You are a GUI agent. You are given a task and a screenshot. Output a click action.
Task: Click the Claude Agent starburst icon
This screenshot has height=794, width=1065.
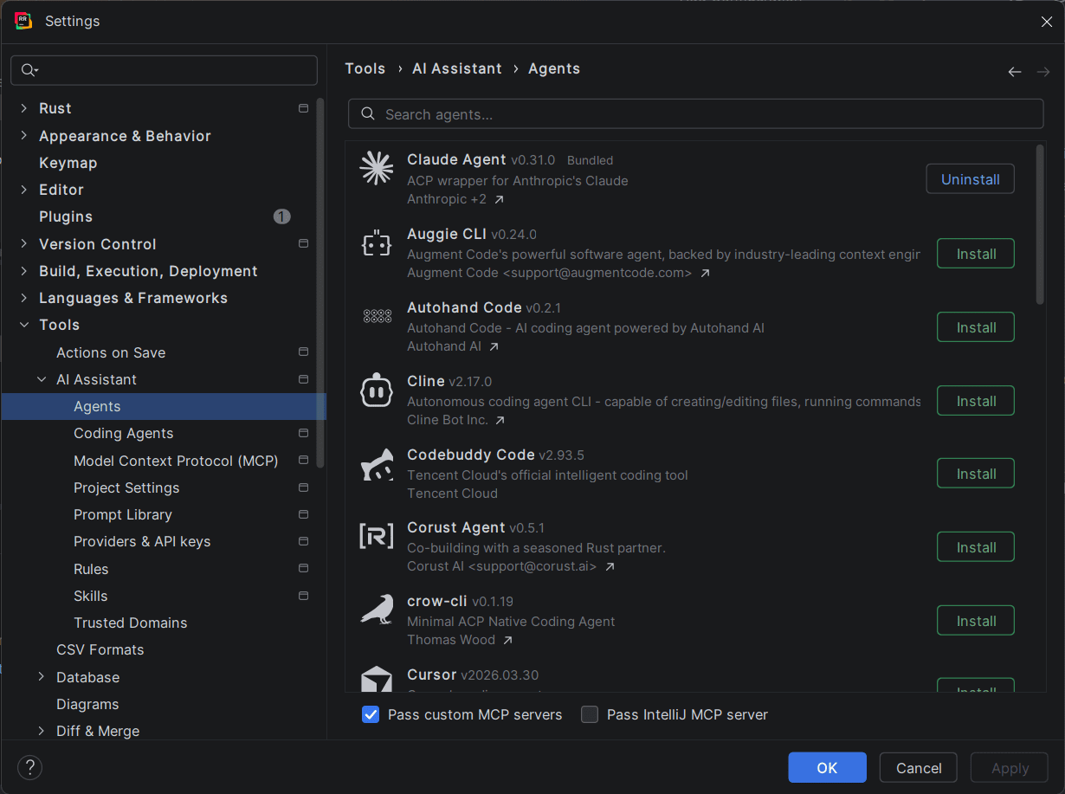[377, 169]
